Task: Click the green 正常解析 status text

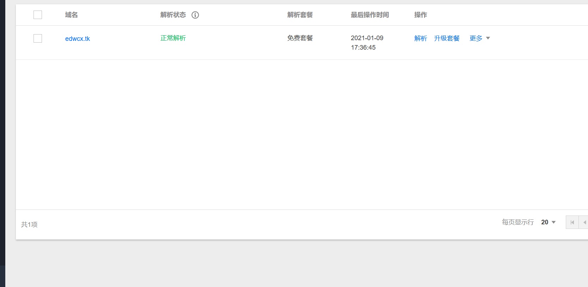Action: (x=173, y=38)
